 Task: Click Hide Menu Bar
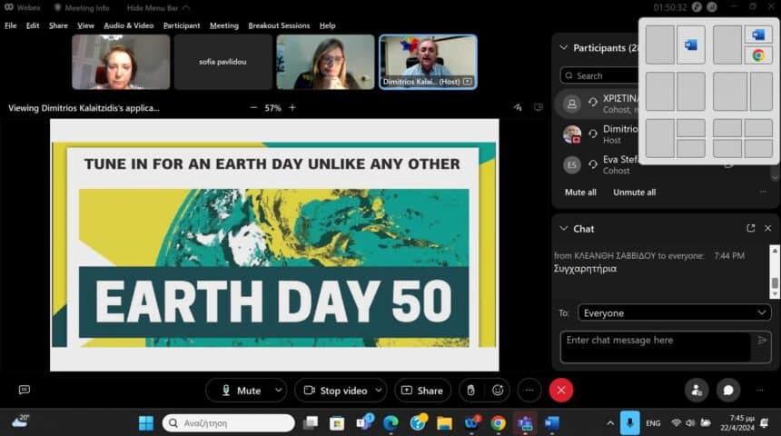158,8
